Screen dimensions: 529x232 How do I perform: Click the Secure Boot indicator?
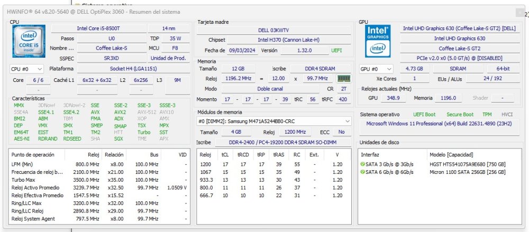[x=460, y=115]
